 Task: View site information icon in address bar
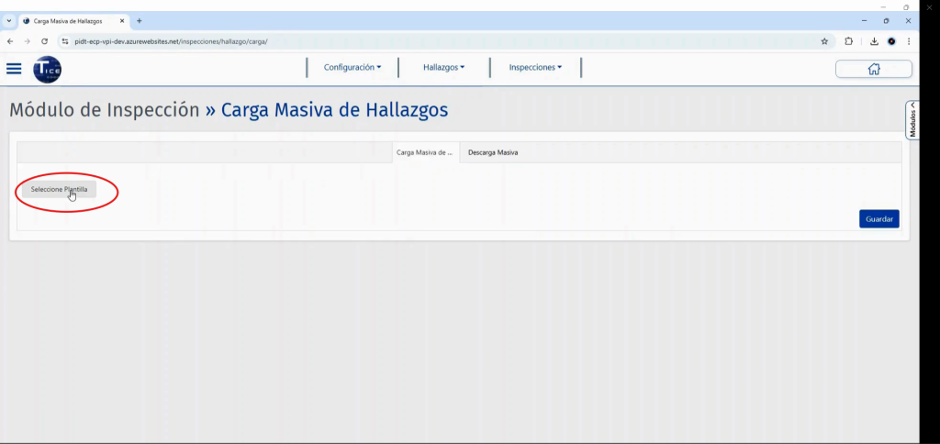65,41
